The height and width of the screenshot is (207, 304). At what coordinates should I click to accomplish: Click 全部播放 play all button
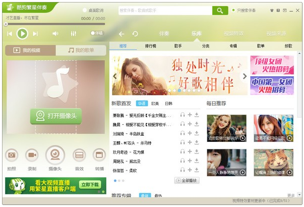(187, 180)
